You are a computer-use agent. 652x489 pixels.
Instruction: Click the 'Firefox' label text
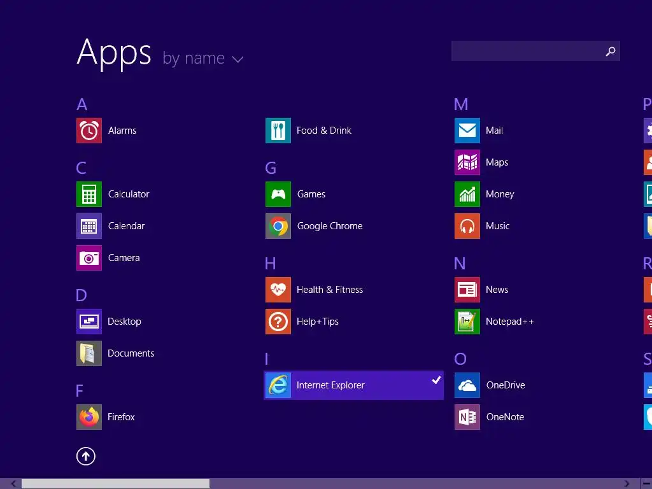(x=121, y=417)
